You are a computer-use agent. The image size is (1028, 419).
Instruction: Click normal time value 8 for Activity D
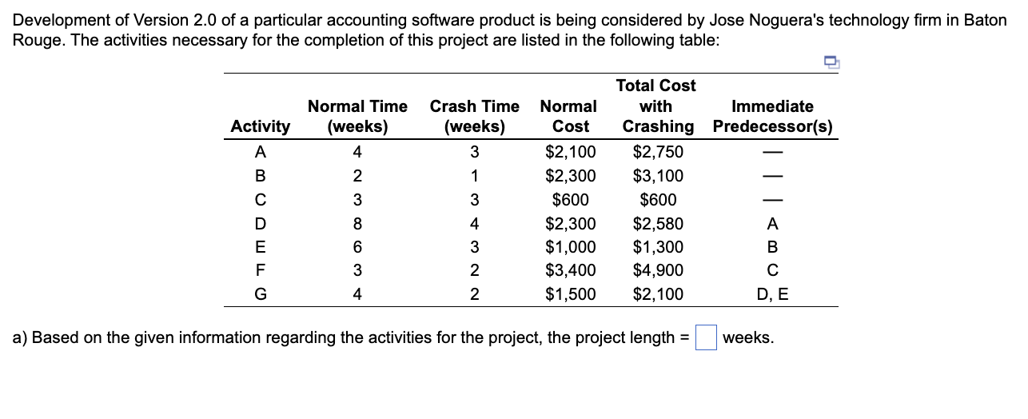tap(357, 223)
